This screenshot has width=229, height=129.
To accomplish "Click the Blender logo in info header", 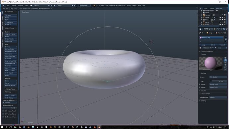I will [94, 5].
